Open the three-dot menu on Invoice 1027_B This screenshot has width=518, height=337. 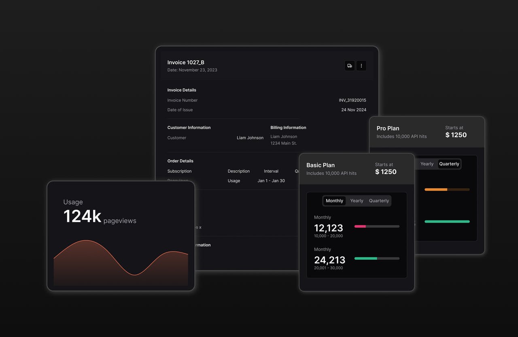pyautogui.click(x=361, y=66)
